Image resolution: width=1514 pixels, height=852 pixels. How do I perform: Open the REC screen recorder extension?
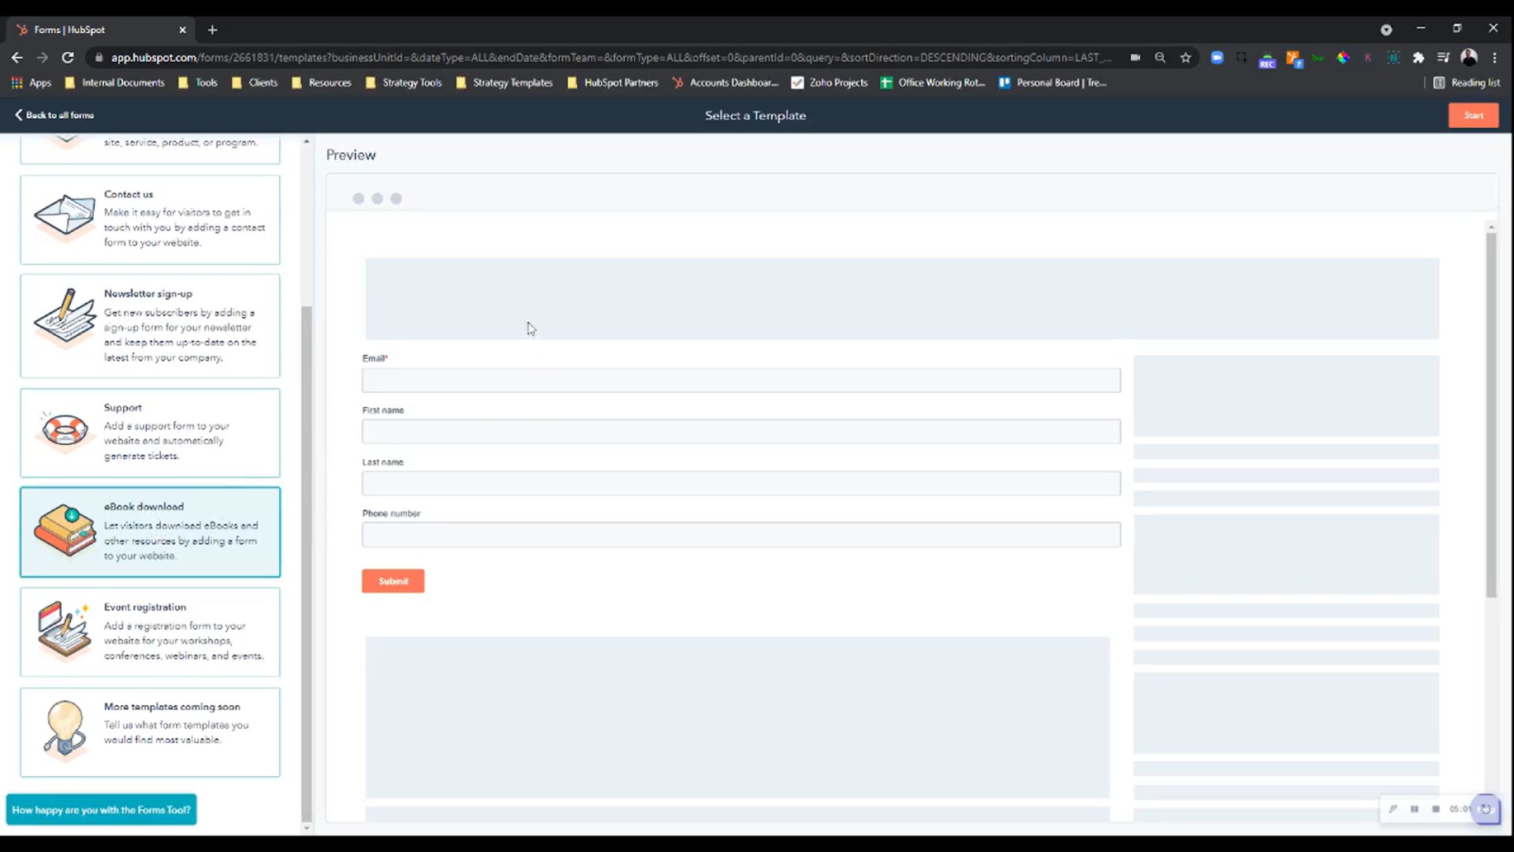point(1267,59)
